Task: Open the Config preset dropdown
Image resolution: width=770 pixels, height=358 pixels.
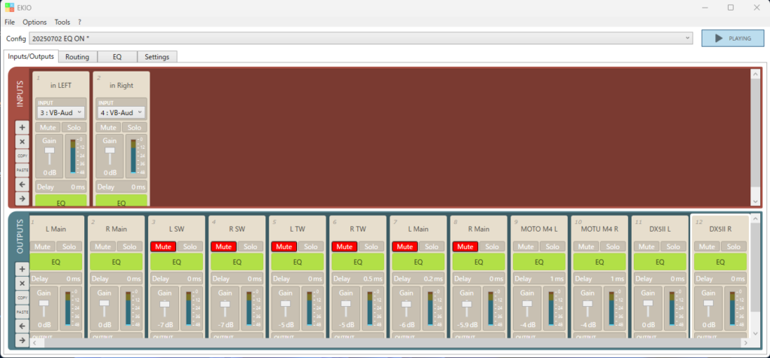Action: tap(361, 38)
